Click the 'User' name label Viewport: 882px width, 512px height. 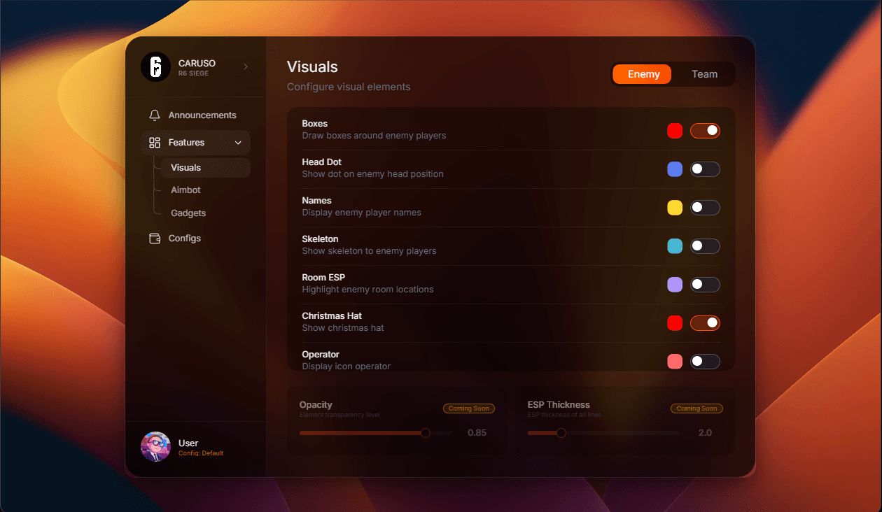pyautogui.click(x=188, y=443)
